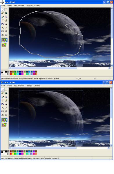Screen dimensions: 114x174
Task: Choose Fill With Color bucket in upper window
Action: [6, 13]
